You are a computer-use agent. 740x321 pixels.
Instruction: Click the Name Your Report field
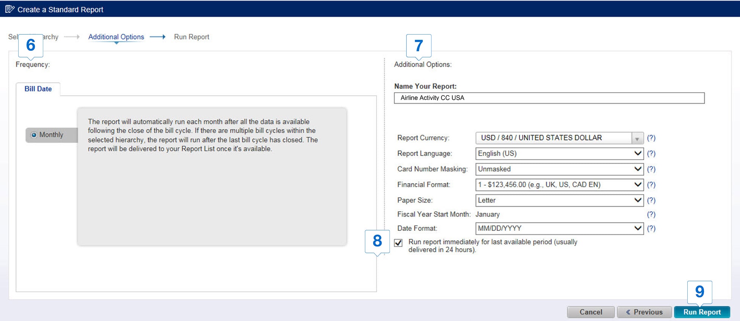[x=549, y=98]
